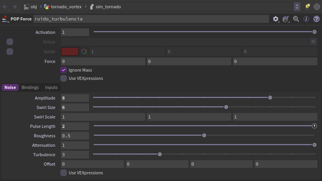The height and width of the screenshot is (181, 322).
Task: Click the second Force component field
Action: coord(189,61)
